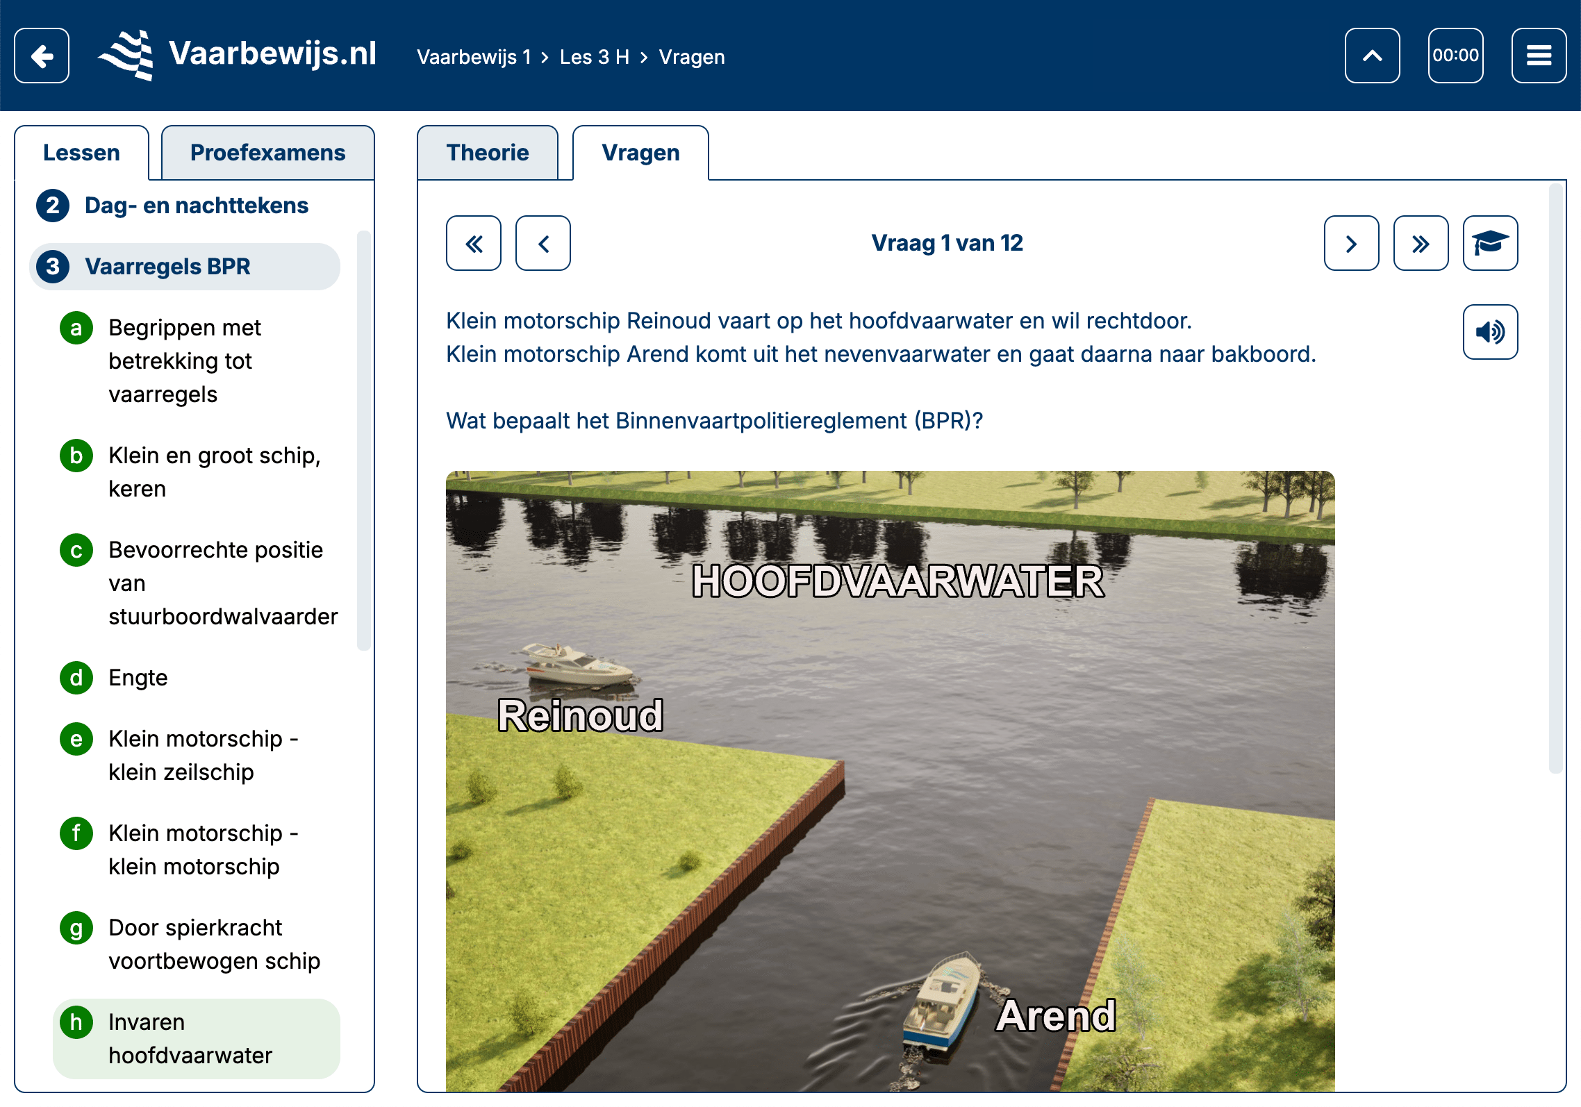Go to the next question
The width and height of the screenshot is (1581, 1107).
[1351, 243]
